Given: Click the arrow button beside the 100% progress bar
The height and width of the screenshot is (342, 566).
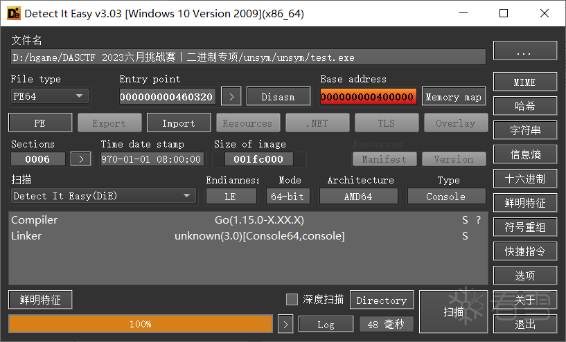Looking at the screenshot, I should coord(285,324).
